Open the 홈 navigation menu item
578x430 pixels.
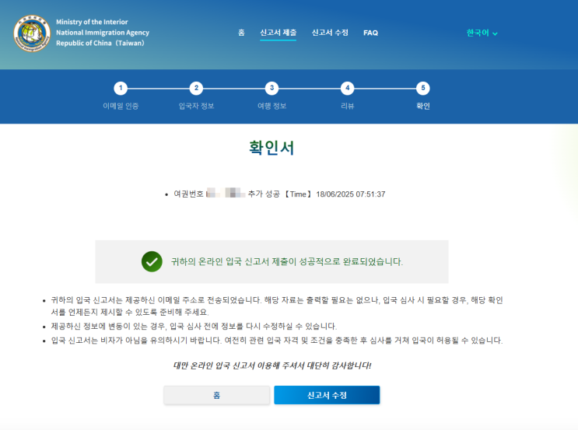click(x=241, y=33)
